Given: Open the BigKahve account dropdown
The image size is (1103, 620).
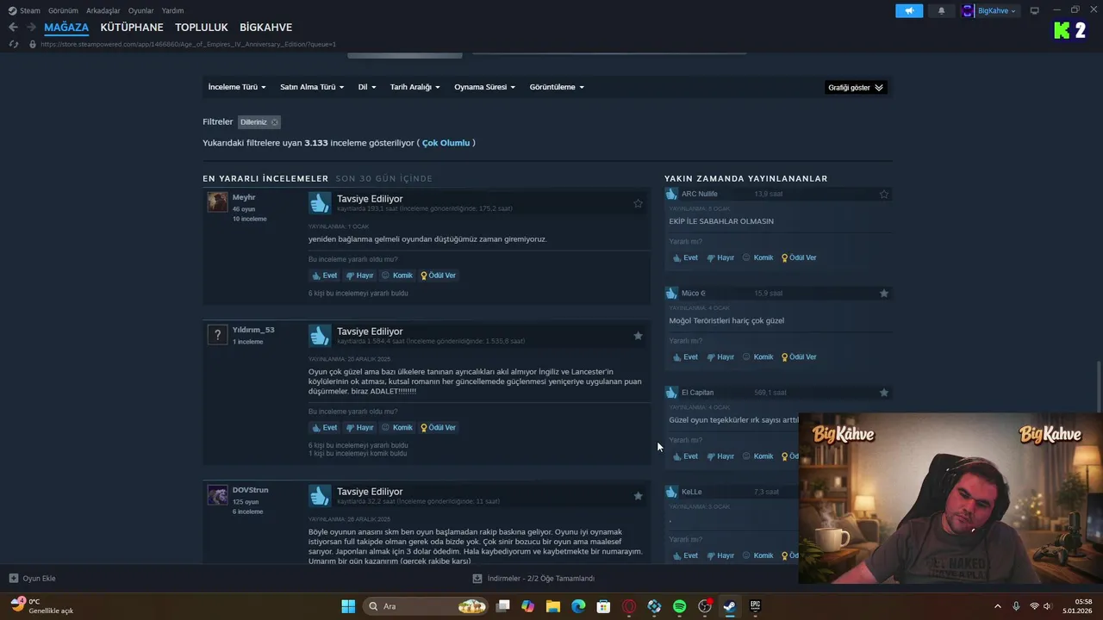Looking at the screenshot, I should 996,10.
